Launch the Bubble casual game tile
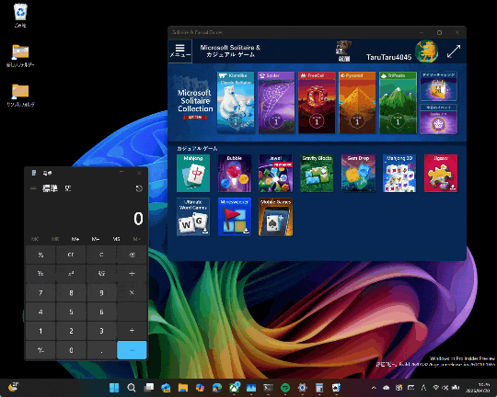The image size is (497, 397). [235, 173]
